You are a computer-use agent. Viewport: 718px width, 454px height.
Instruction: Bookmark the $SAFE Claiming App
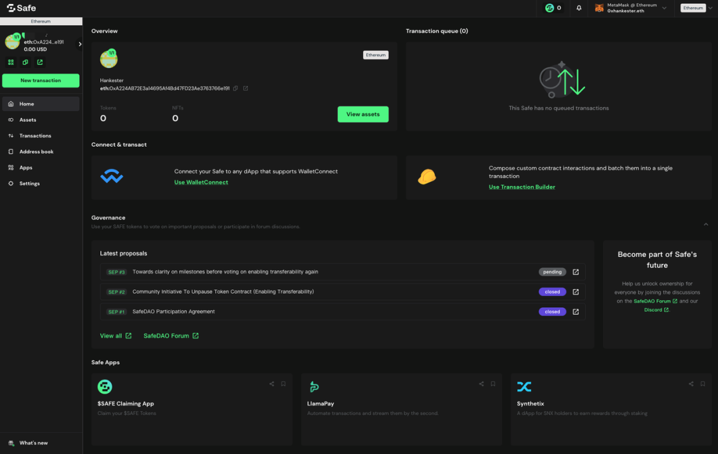click(283, 384)
